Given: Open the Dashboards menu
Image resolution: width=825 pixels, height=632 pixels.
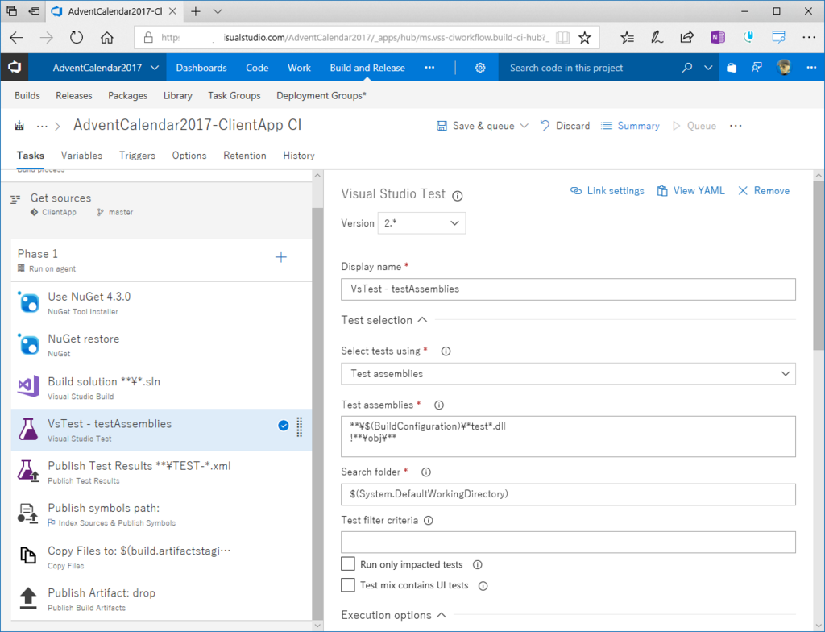Looking at the screenshot, I should (201, 68).
